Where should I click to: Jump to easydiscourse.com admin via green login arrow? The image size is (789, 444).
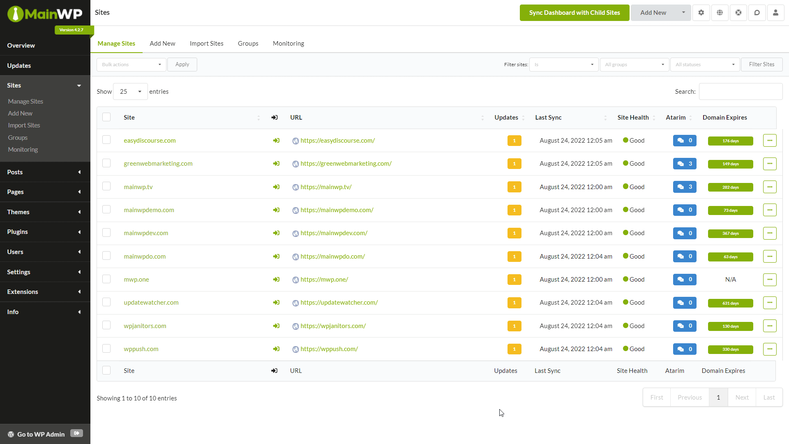coord(276,140)
